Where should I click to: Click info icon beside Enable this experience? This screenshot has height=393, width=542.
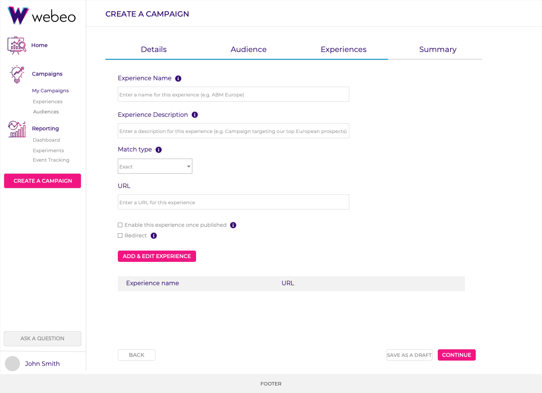point(233,225)
